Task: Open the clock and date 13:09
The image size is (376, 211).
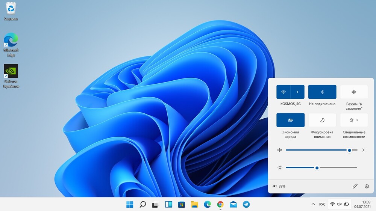Action: pos(362,204)
